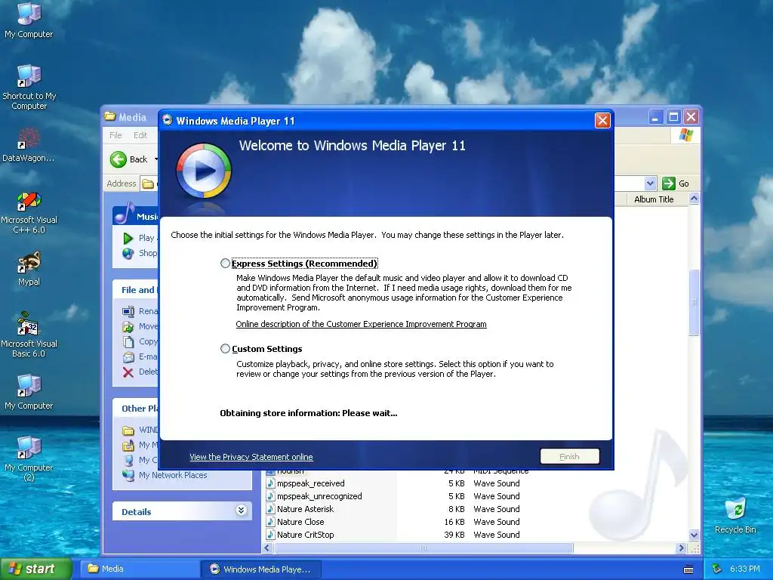Viewport: 773px width, 580px height.
Task: Open My Computer (2) desktop icon
Action: coord(29,458)
